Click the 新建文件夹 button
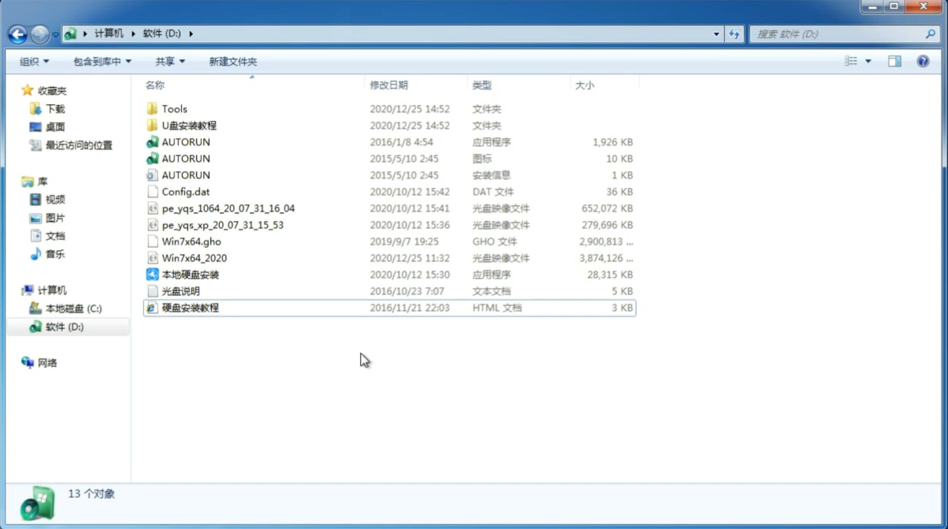Viewport: 948px width, 529px height. (233, 61)
